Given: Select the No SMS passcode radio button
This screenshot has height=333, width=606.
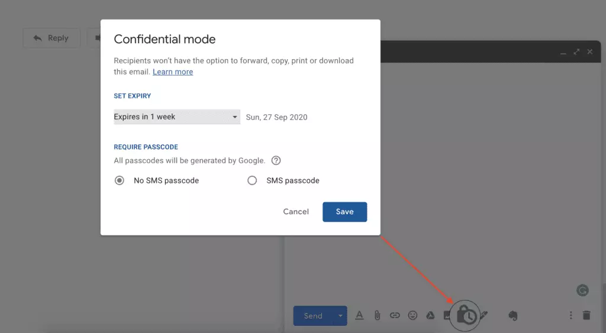Looking at the screenshot, I should (x=120, y=180).
